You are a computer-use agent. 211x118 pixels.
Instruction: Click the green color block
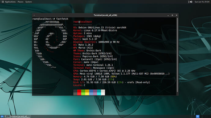[83, 92]
